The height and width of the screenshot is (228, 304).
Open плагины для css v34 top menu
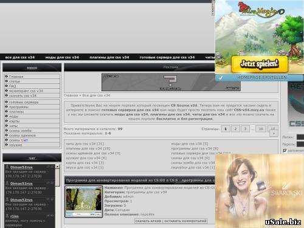pyautogui.click(x=109, y=57)
